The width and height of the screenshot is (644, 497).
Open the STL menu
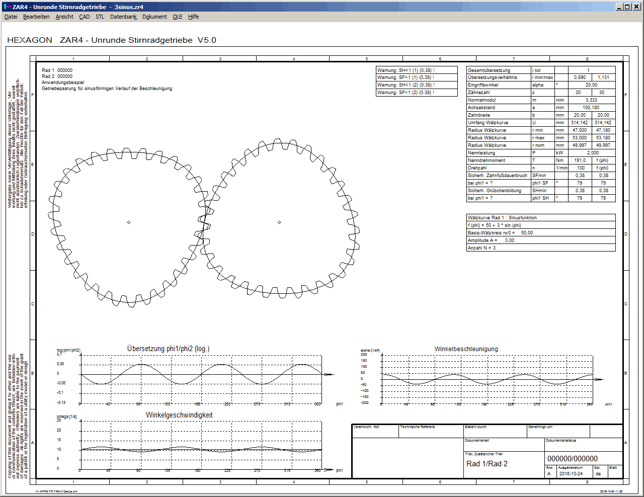pos(100,17)
